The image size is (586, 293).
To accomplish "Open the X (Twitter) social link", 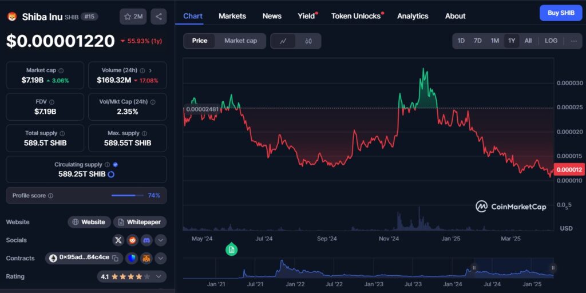I will click(118, 240).
